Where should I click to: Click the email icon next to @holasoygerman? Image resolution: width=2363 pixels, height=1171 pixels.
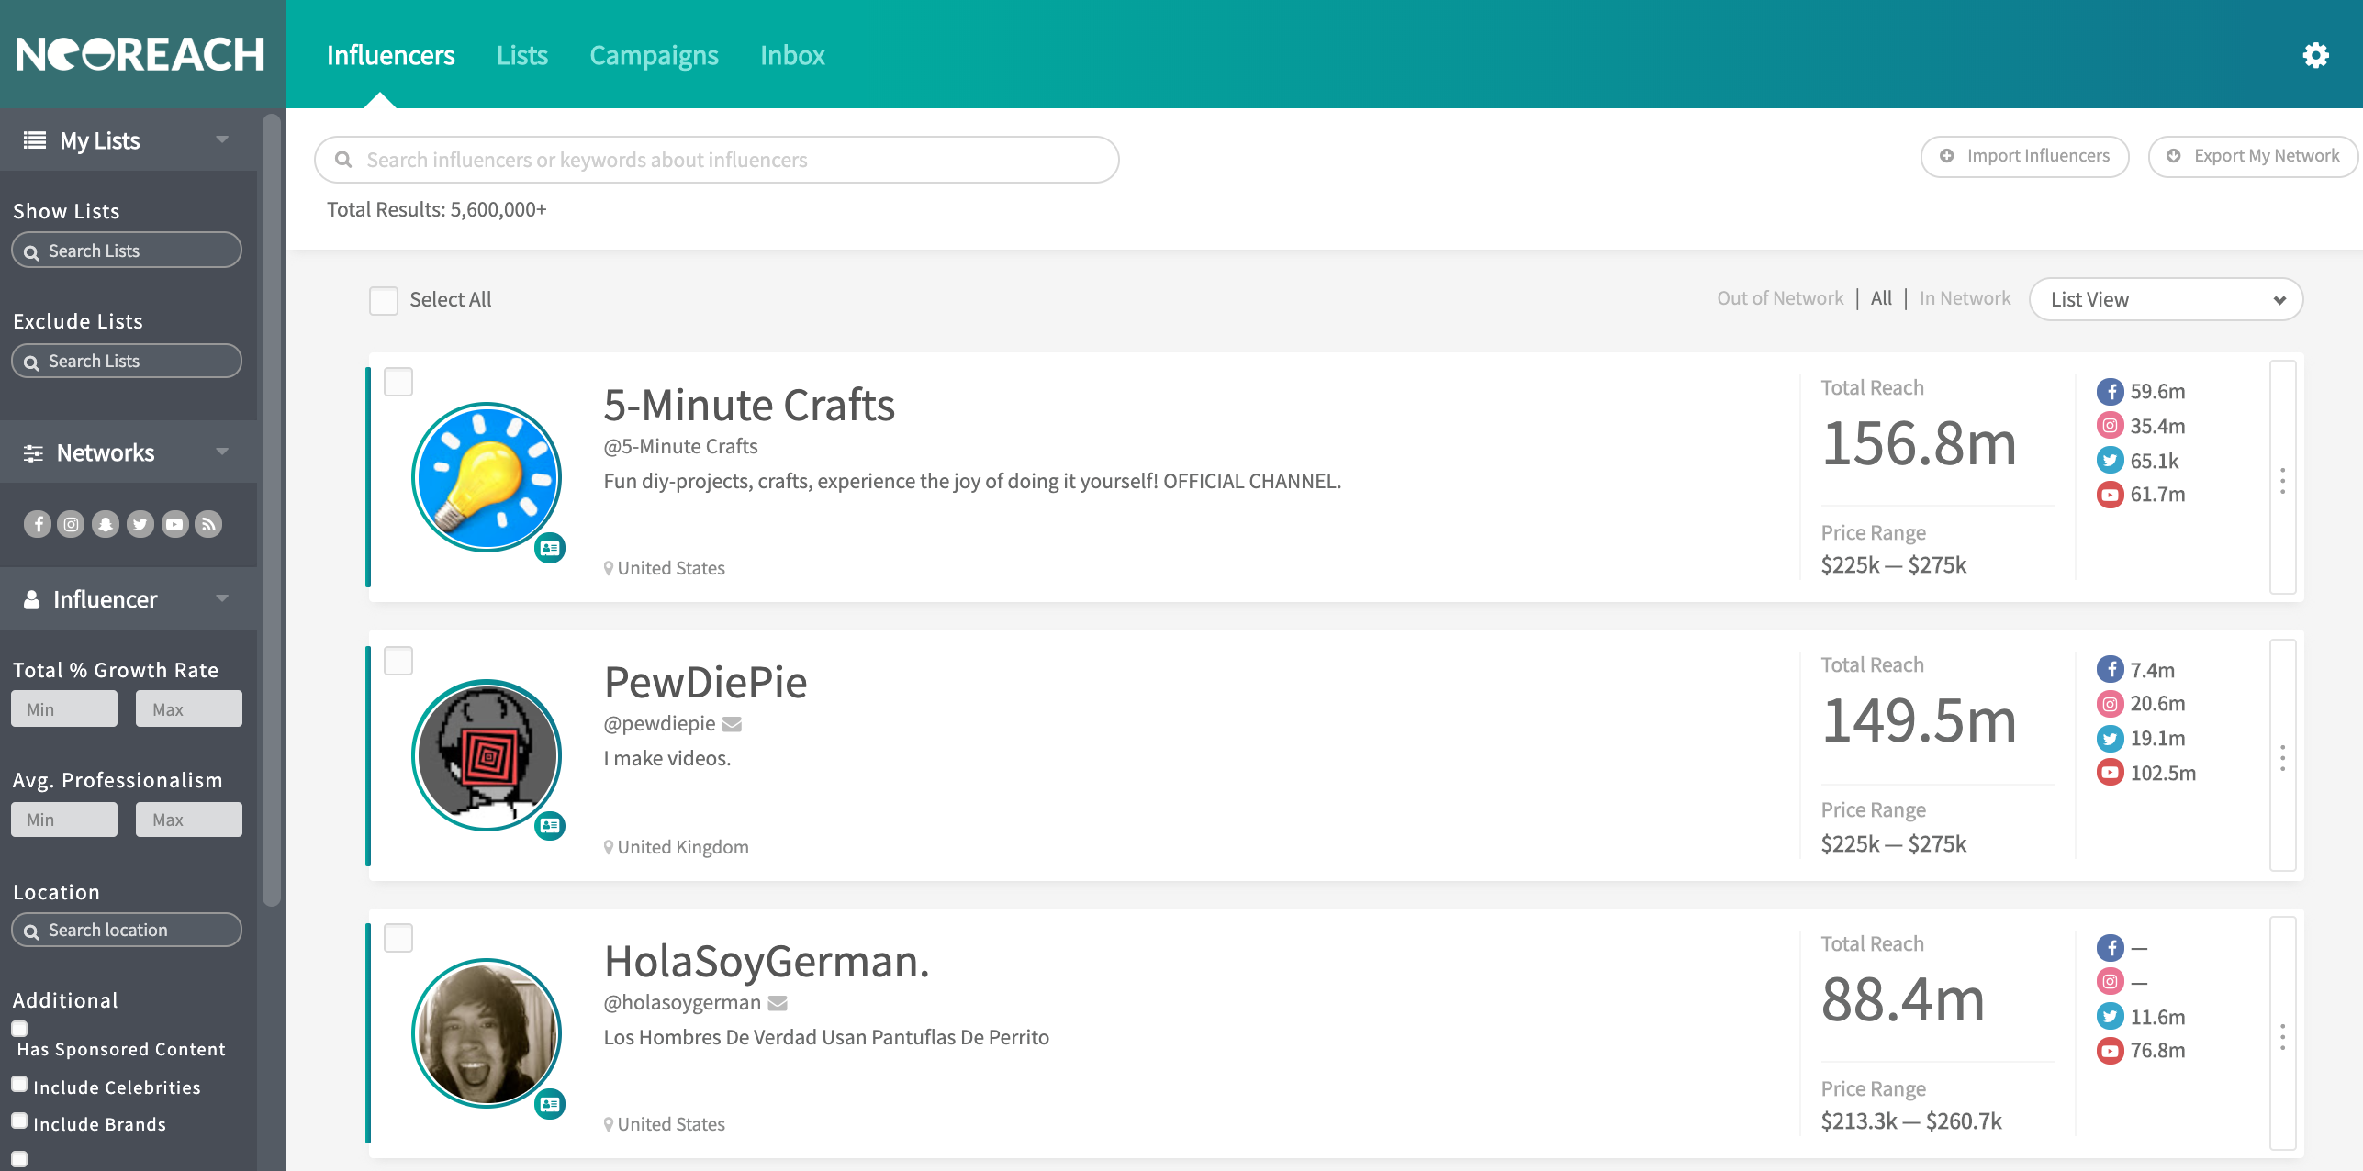(x=778, y=1003)
